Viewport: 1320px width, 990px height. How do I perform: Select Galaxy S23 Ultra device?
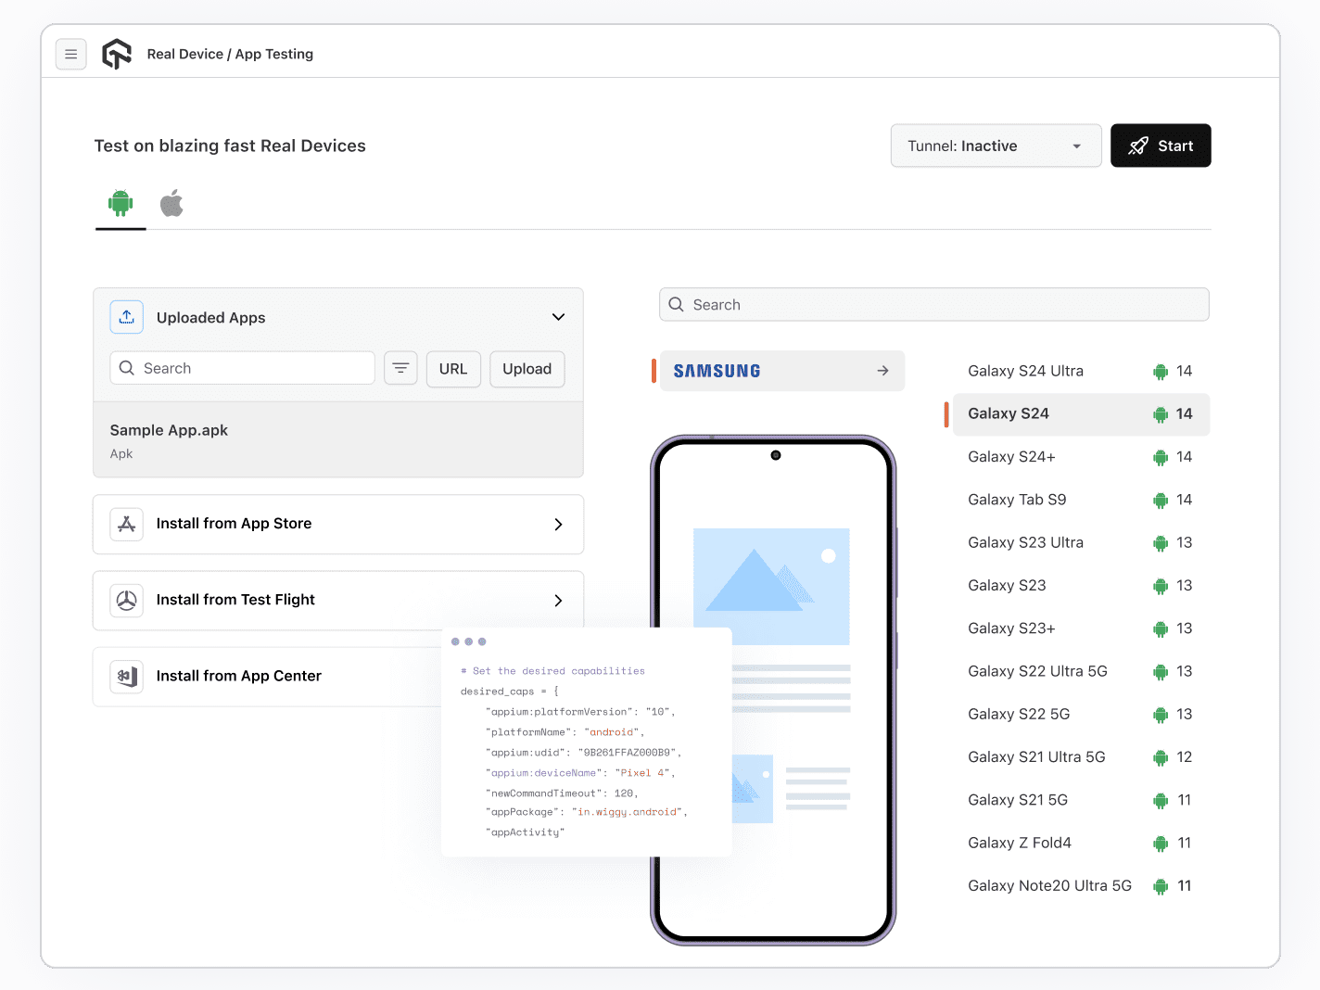coord(1081,542)
